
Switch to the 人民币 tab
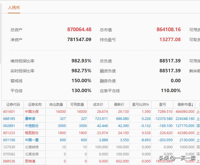click(x=14, y=8)
